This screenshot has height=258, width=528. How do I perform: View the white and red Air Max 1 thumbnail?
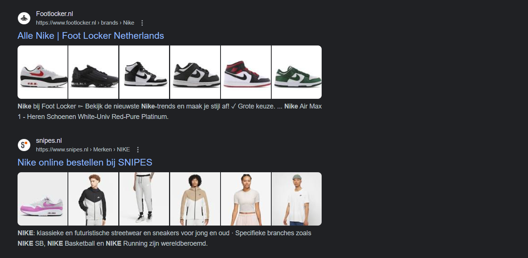click(x=43, y=72)
